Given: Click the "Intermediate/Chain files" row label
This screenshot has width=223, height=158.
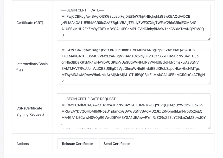Looking at the screenshot, I should (x=32, y=67).
